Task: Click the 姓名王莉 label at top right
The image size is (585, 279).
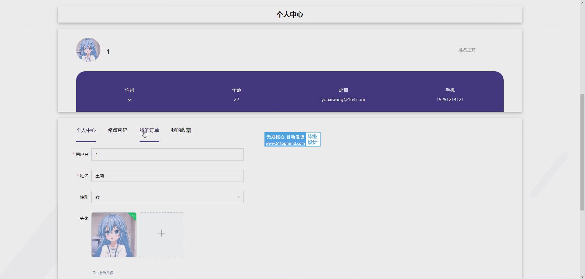Action: point(467,50)
